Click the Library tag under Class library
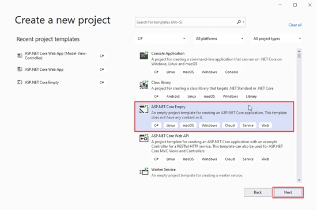The image size is (317, 210). point(251,97)
